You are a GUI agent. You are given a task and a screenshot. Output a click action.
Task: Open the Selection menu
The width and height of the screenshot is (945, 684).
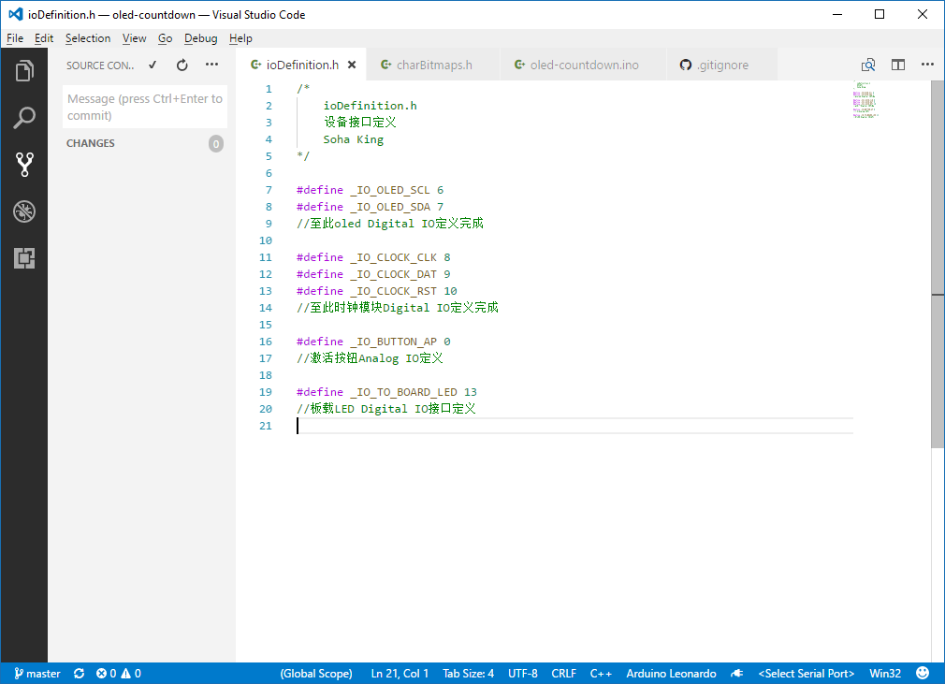[x=88, y=38]
